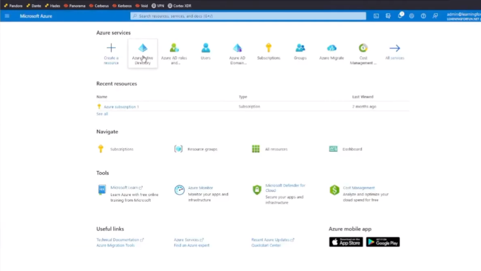This screenshot has width=481, height=271.
Task: Click Microsoft Azure home title
Action: [36, 16]
